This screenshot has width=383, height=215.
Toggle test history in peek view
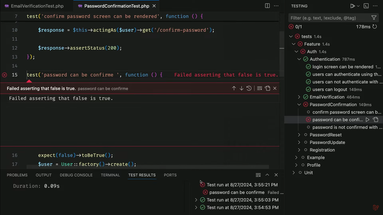(249, 88)
